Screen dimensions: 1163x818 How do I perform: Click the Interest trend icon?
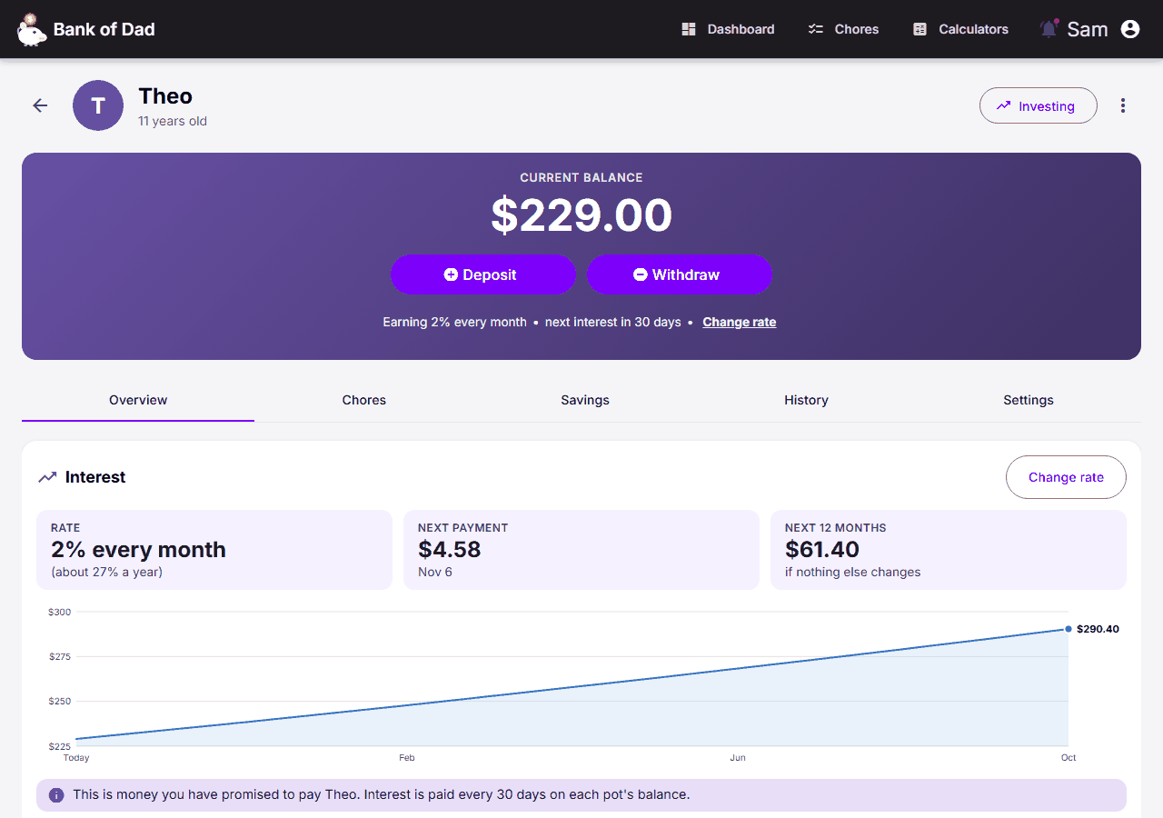[x=47, y=477]
